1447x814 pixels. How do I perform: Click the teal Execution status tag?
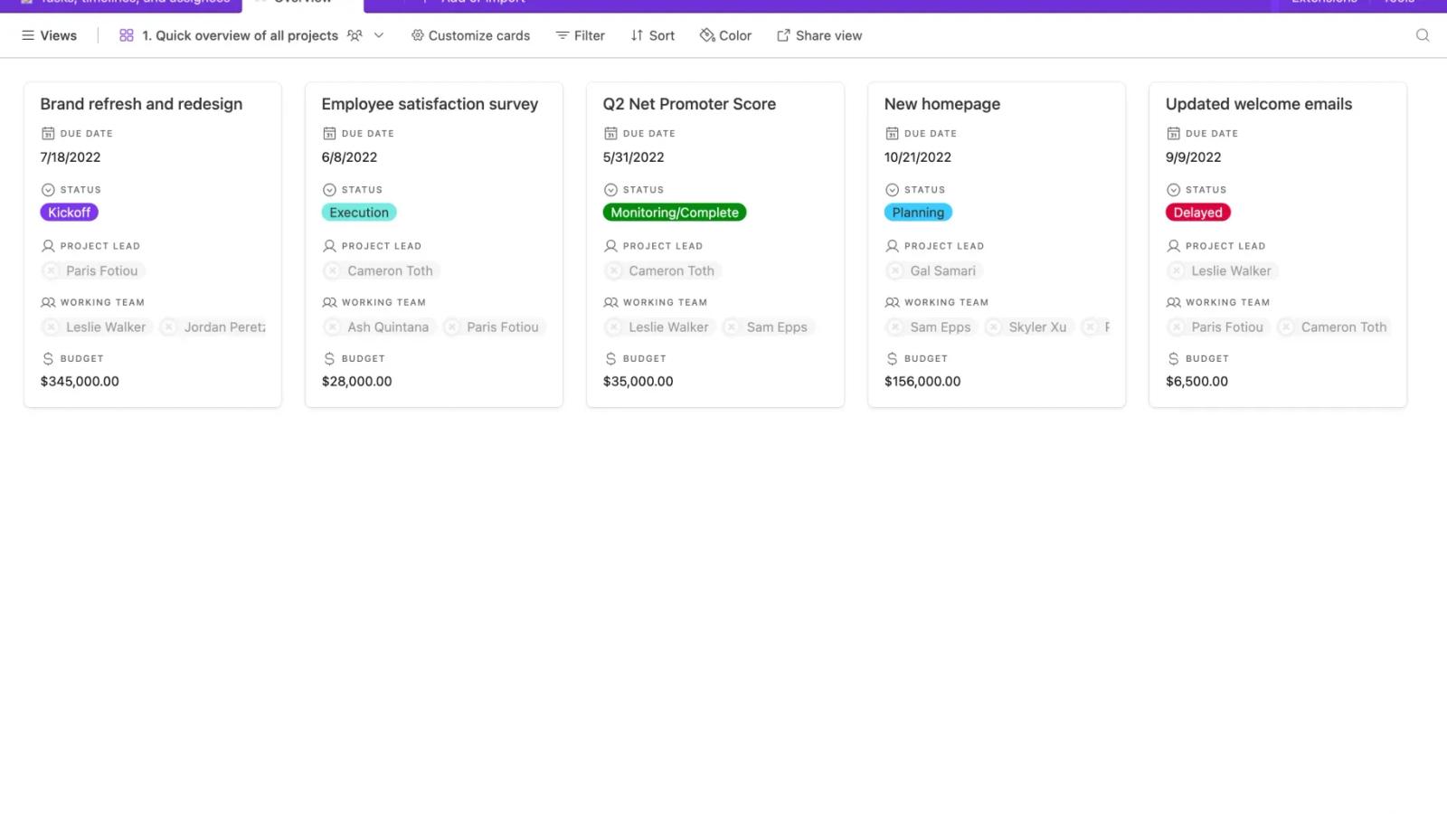[359, 213]
